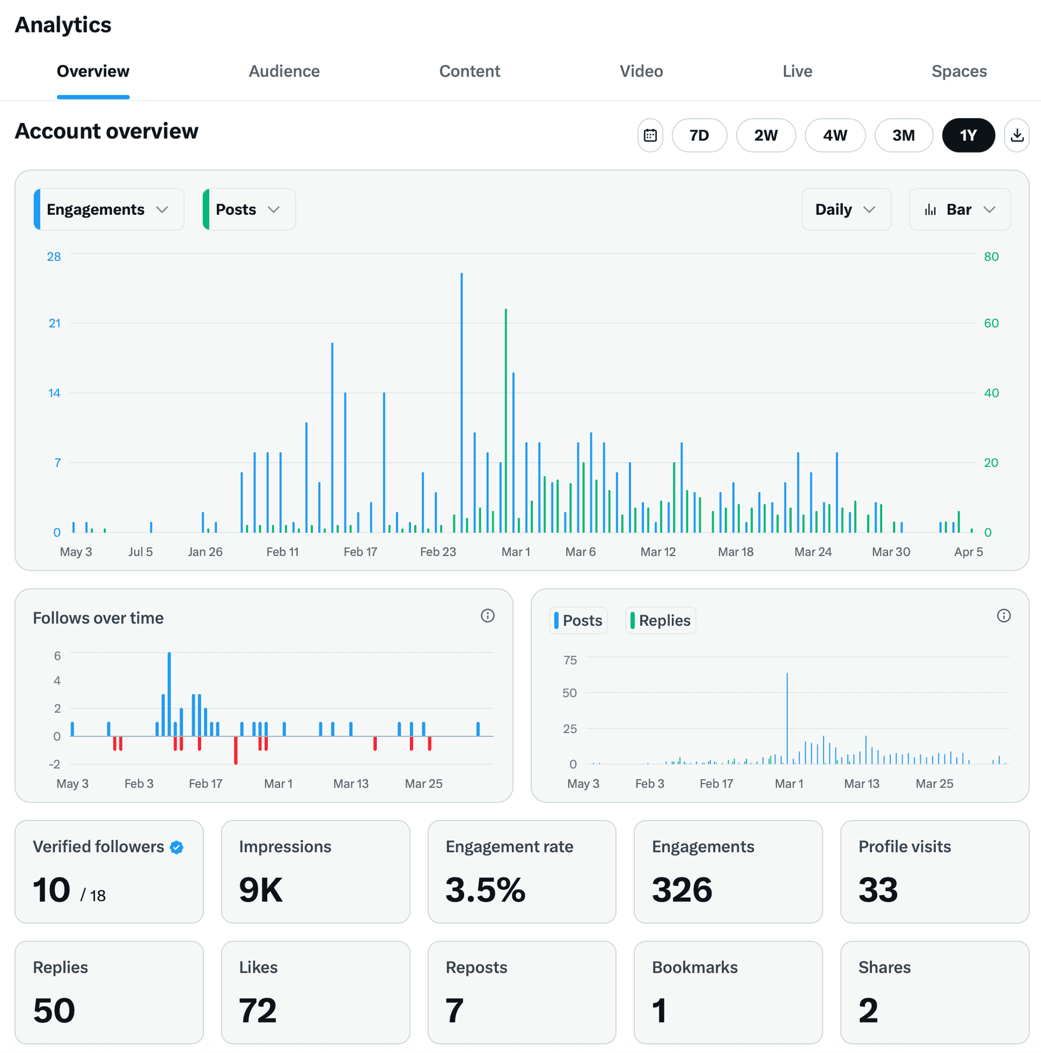Image resolution: width=1041 pixels, height=1053 pixels.
Task: Click the bar chart type icon
Action: pos(931,209)
